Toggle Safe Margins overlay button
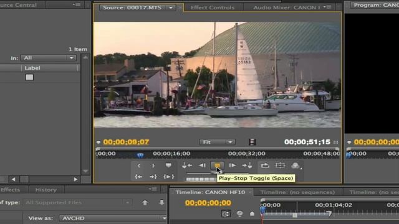Screen dimensions: 399x224 280,166
